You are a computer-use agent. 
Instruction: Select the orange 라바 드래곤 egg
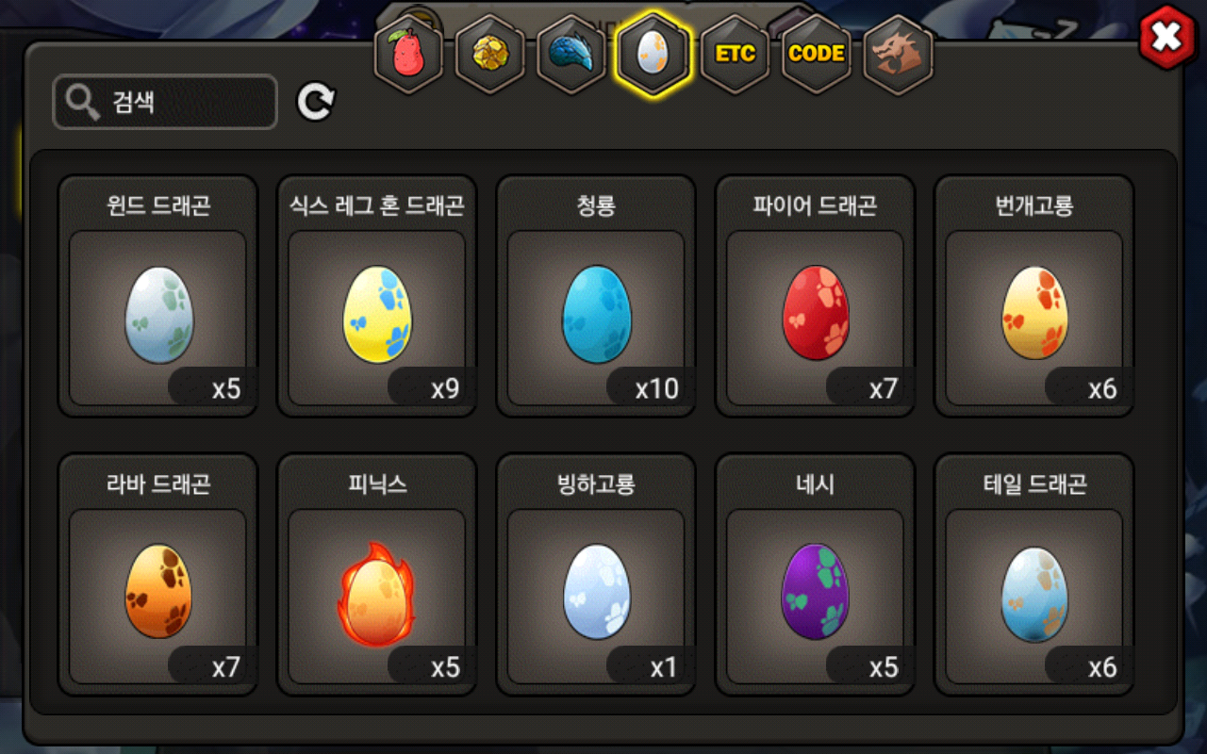(157, 575)
